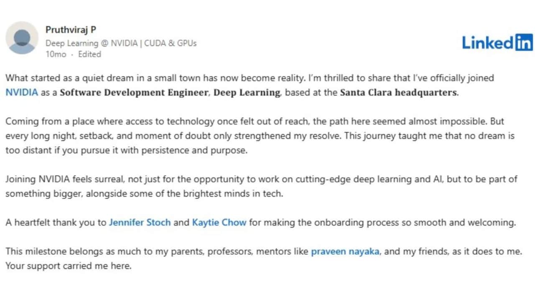Select paragraph beginning "Coming from a place"
535x301 pixels.
pos(260,136)
